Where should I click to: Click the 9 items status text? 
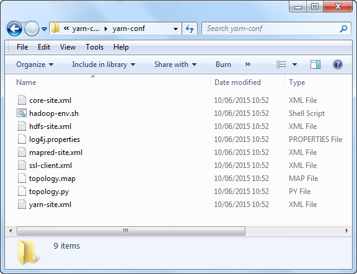tap(67, 245)
